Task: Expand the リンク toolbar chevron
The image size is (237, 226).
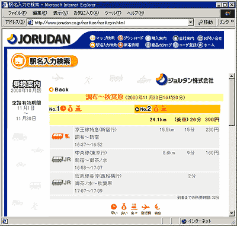Action: 232,22
